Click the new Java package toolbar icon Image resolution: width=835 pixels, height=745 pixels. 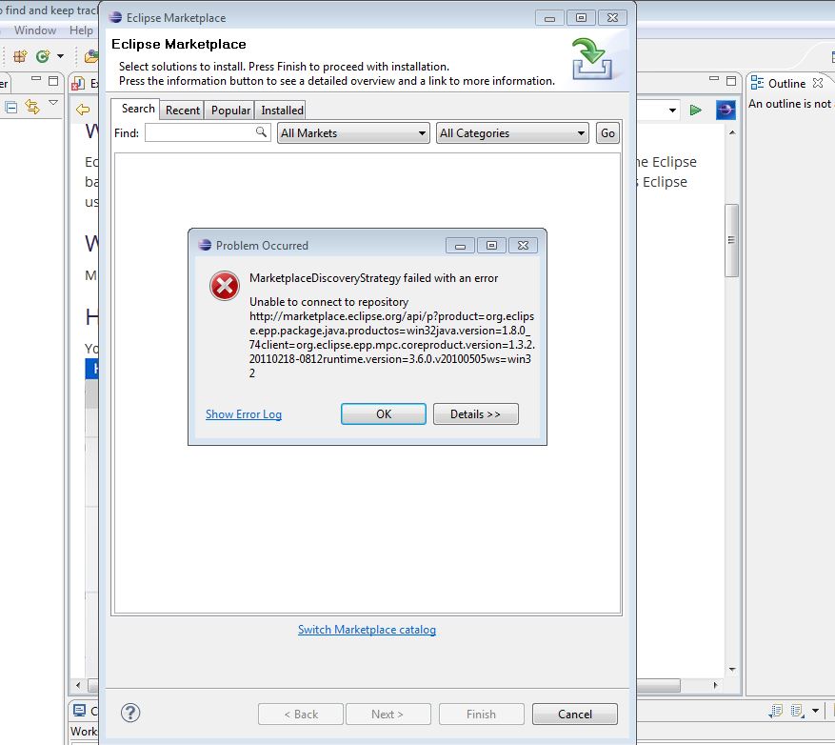click(x=20, y=56)
